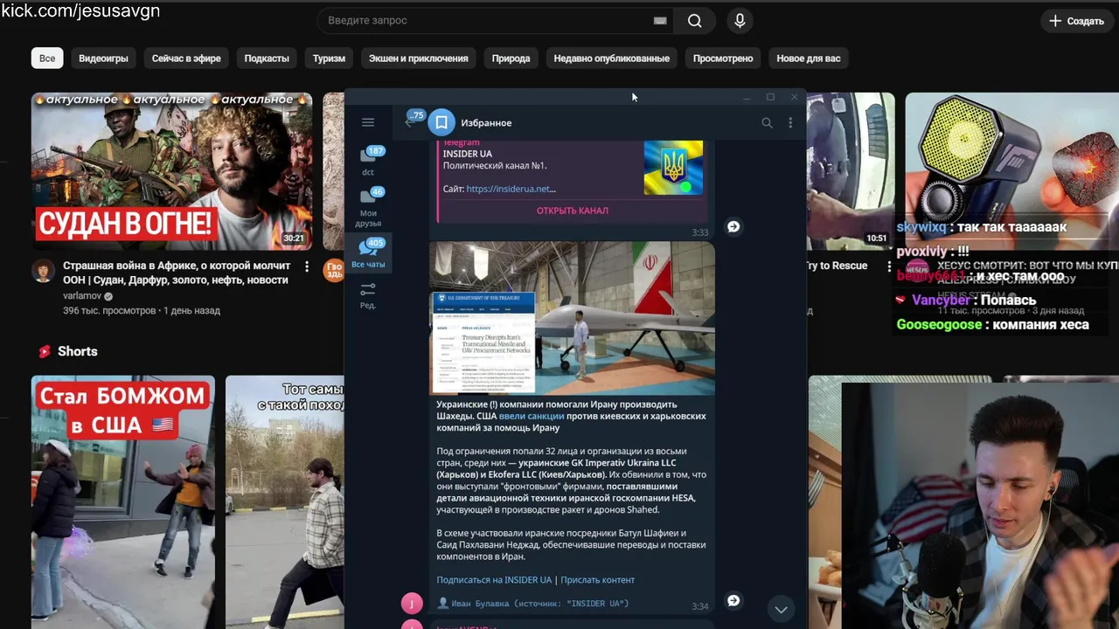This screenshot has width=1119, height=629.
Task: Open the Тот самый short thumbnail
Action: (x=285, y=501)
